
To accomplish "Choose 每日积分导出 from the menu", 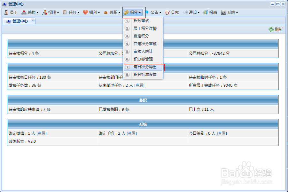I will (143, 67).
